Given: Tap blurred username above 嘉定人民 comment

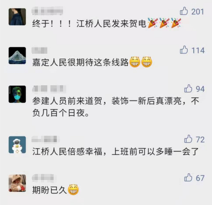Looking at the screenshot, I should [x=39, y=50].
